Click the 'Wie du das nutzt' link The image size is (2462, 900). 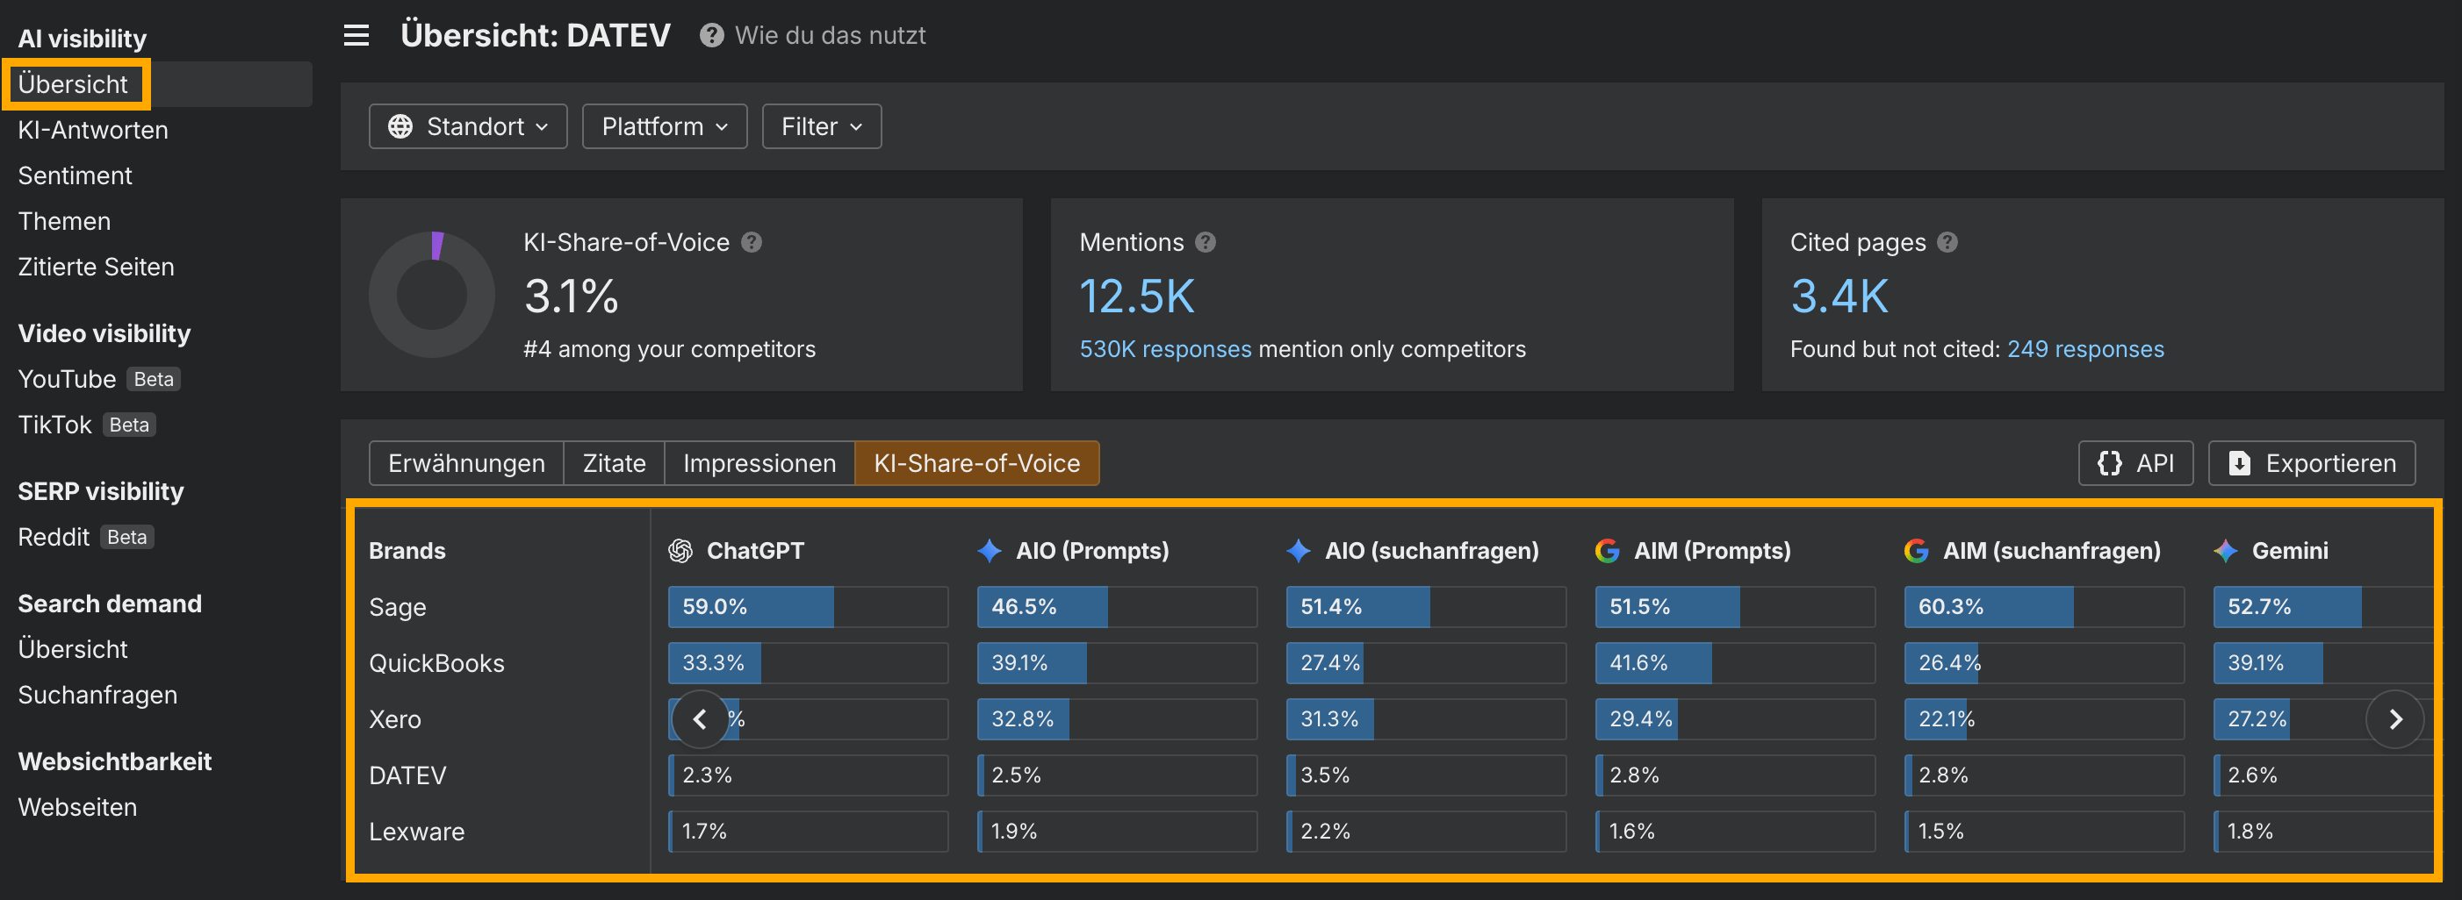(830, 36)
